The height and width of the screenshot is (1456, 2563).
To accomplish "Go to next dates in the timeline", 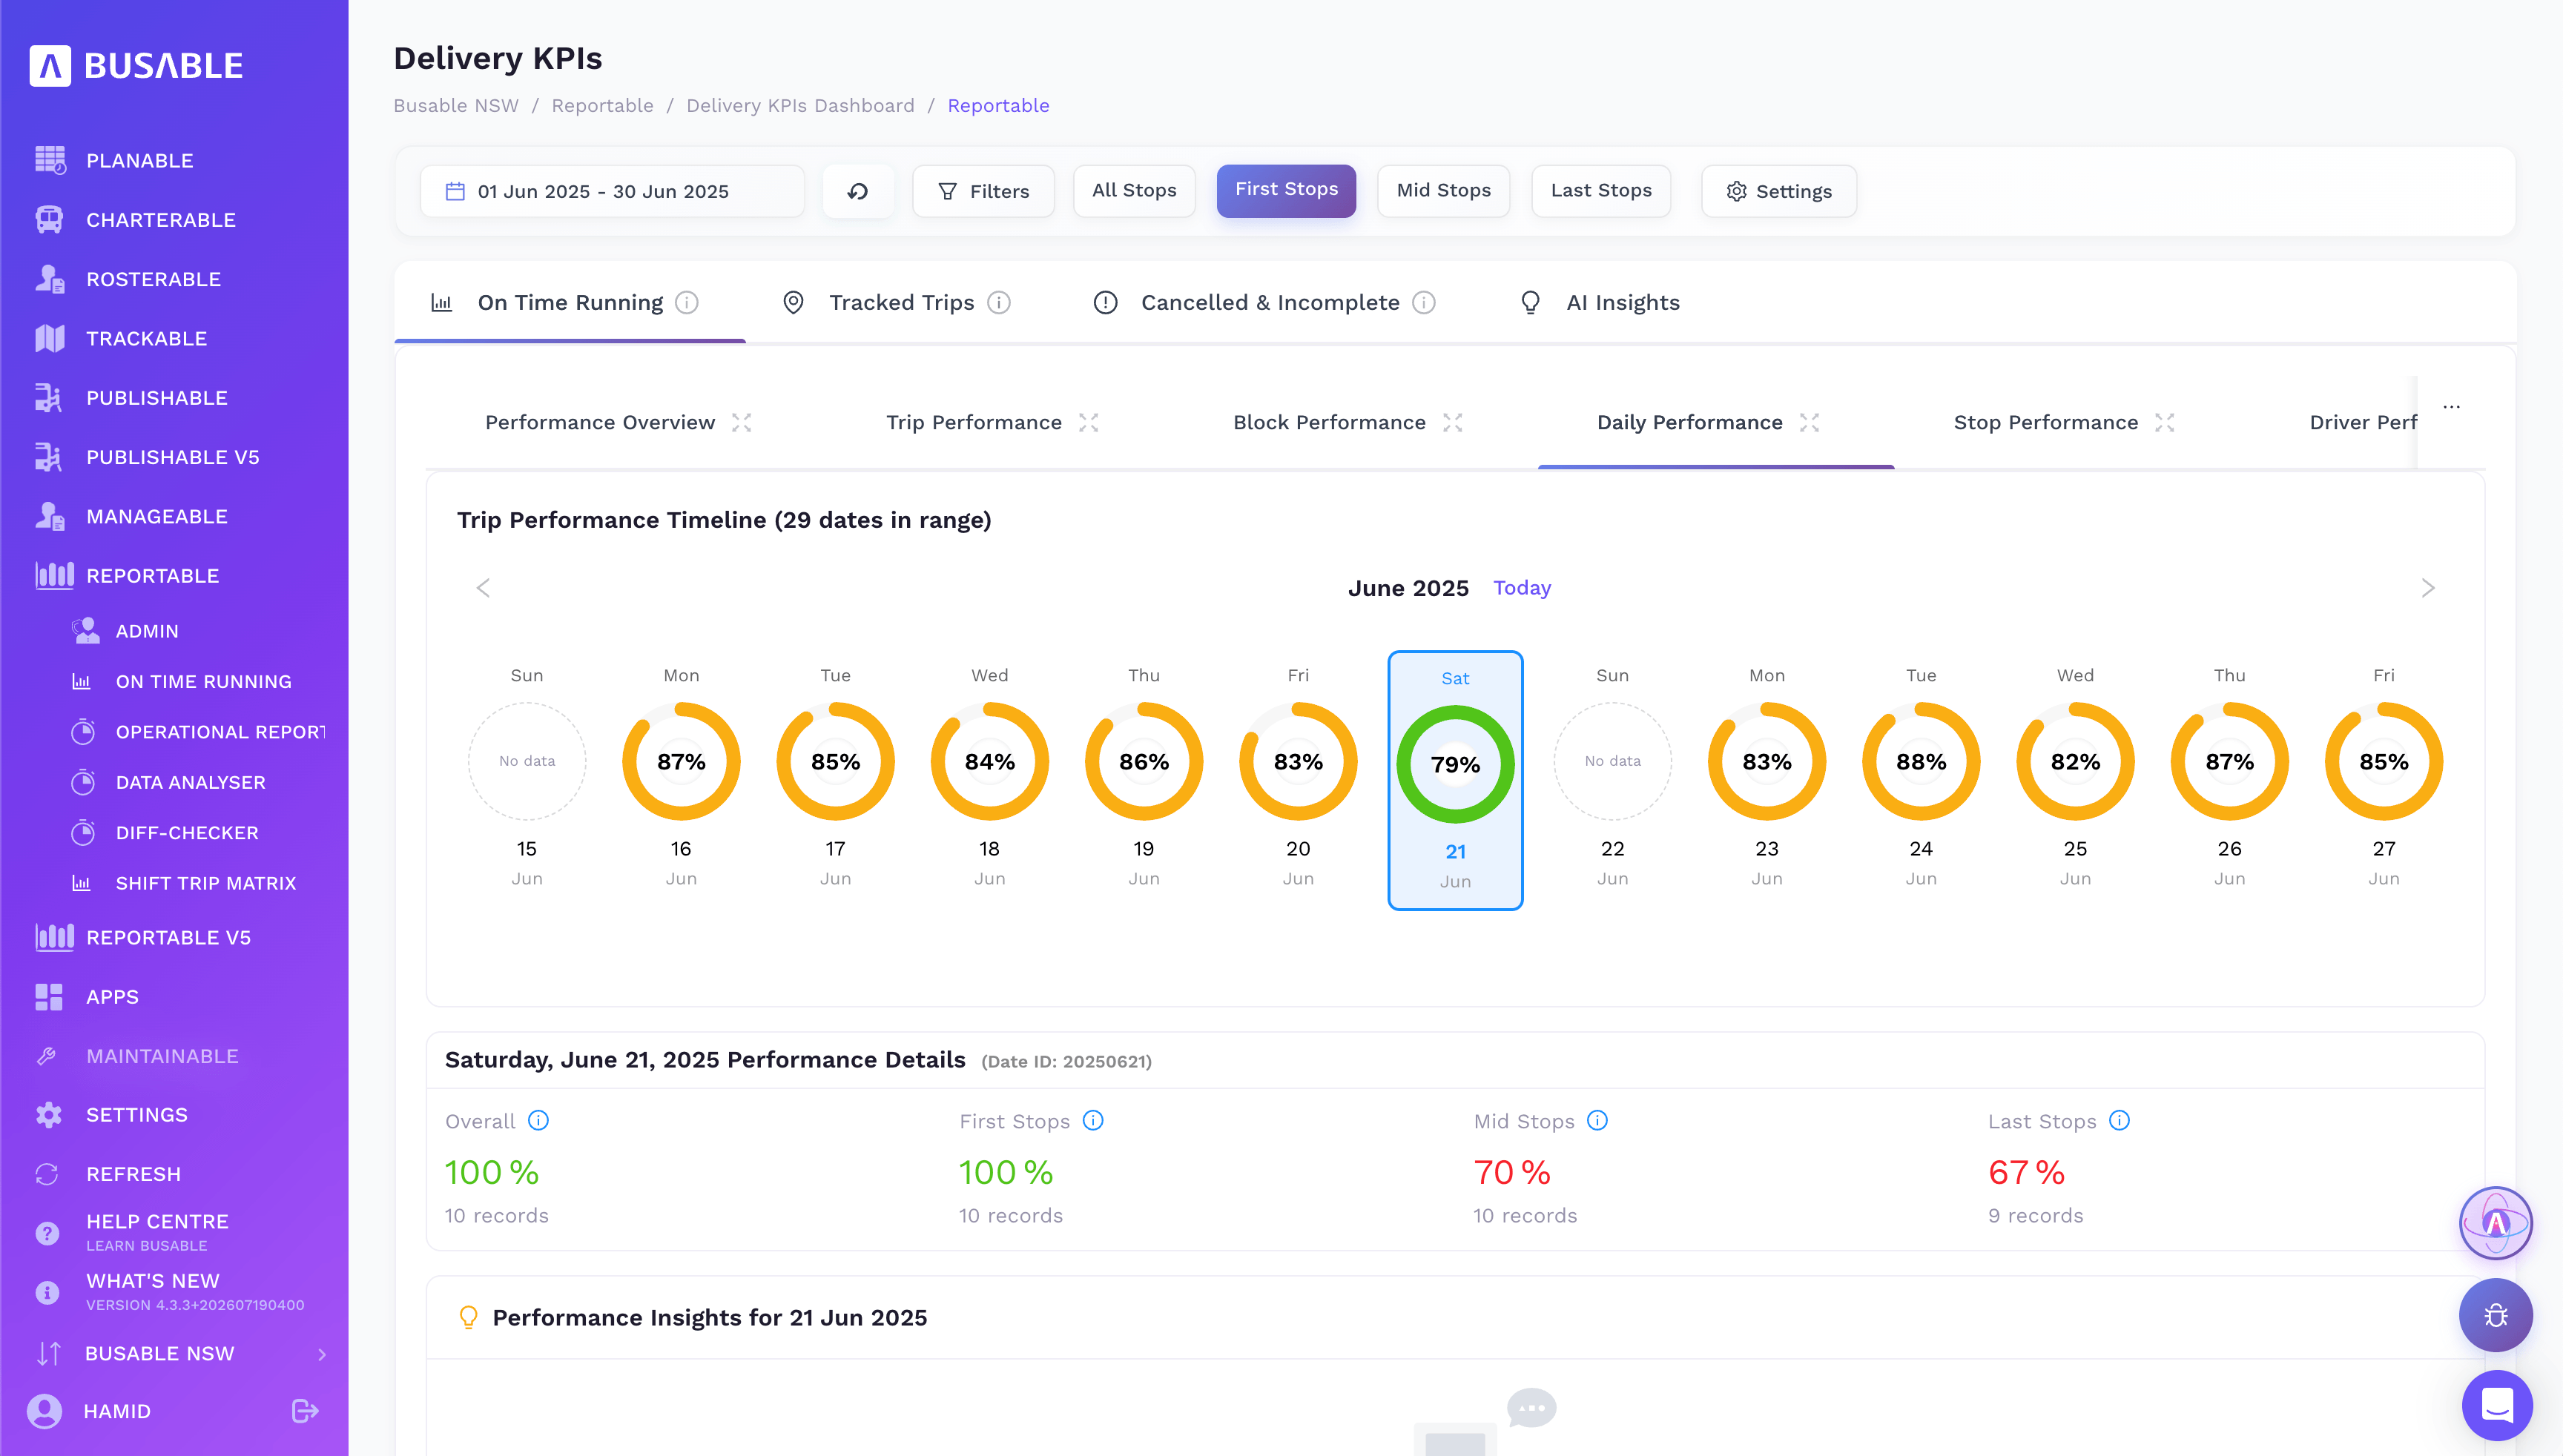I will click(x=2428, y=588).
